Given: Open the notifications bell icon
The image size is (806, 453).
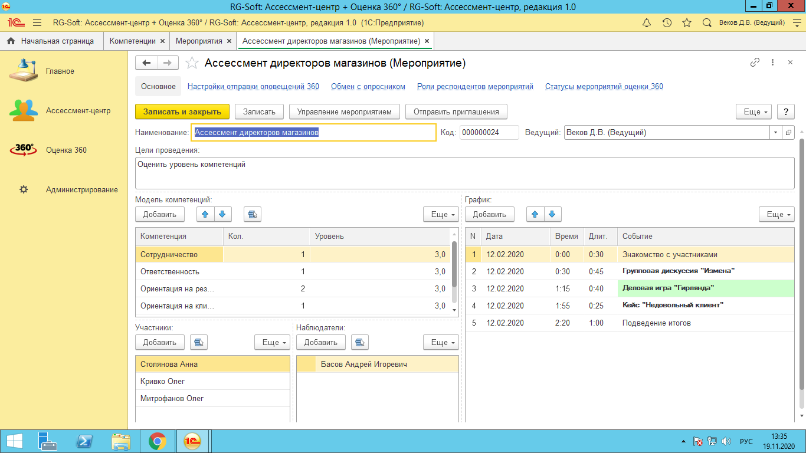Looking at the screenshot, I should pyautogui.click(x=647, y=23).
